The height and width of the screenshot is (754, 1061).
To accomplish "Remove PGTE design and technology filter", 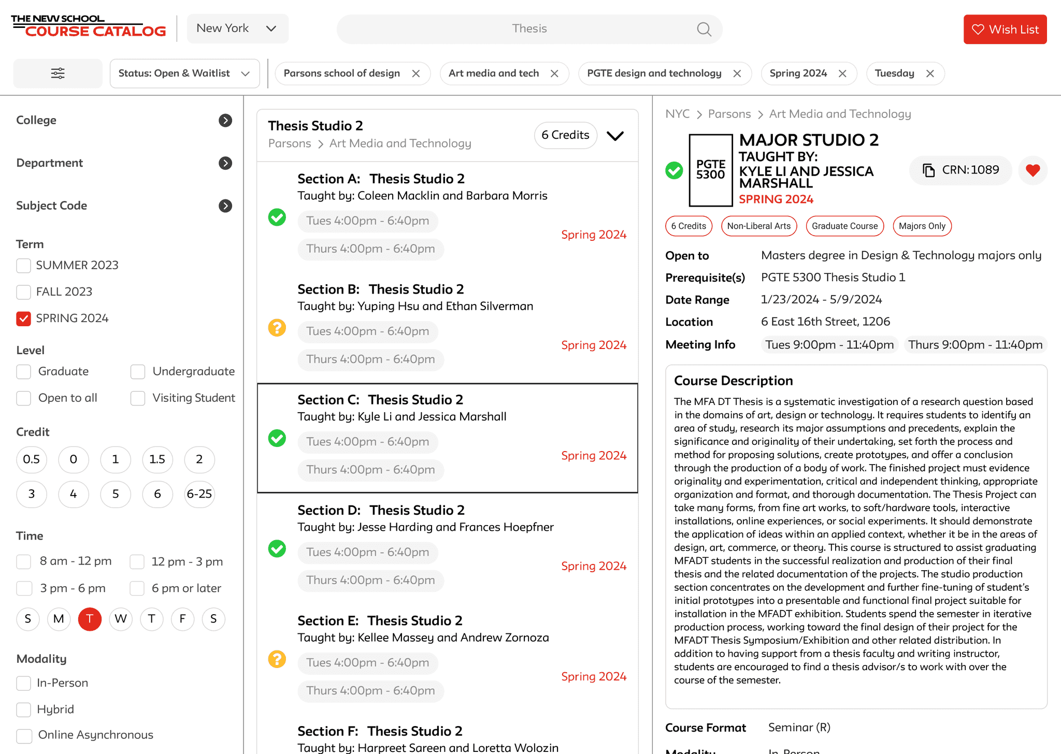I will [737, 74].
